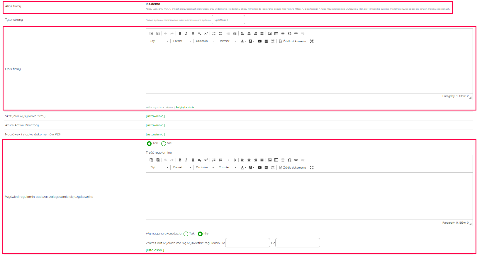Click Źródło dokumentu in the Opis firmy editor
This screenshot has height=255, width=477.
click(292, 41)
